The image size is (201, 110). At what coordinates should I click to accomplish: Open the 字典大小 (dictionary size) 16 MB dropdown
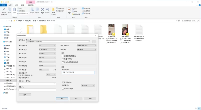47,58
